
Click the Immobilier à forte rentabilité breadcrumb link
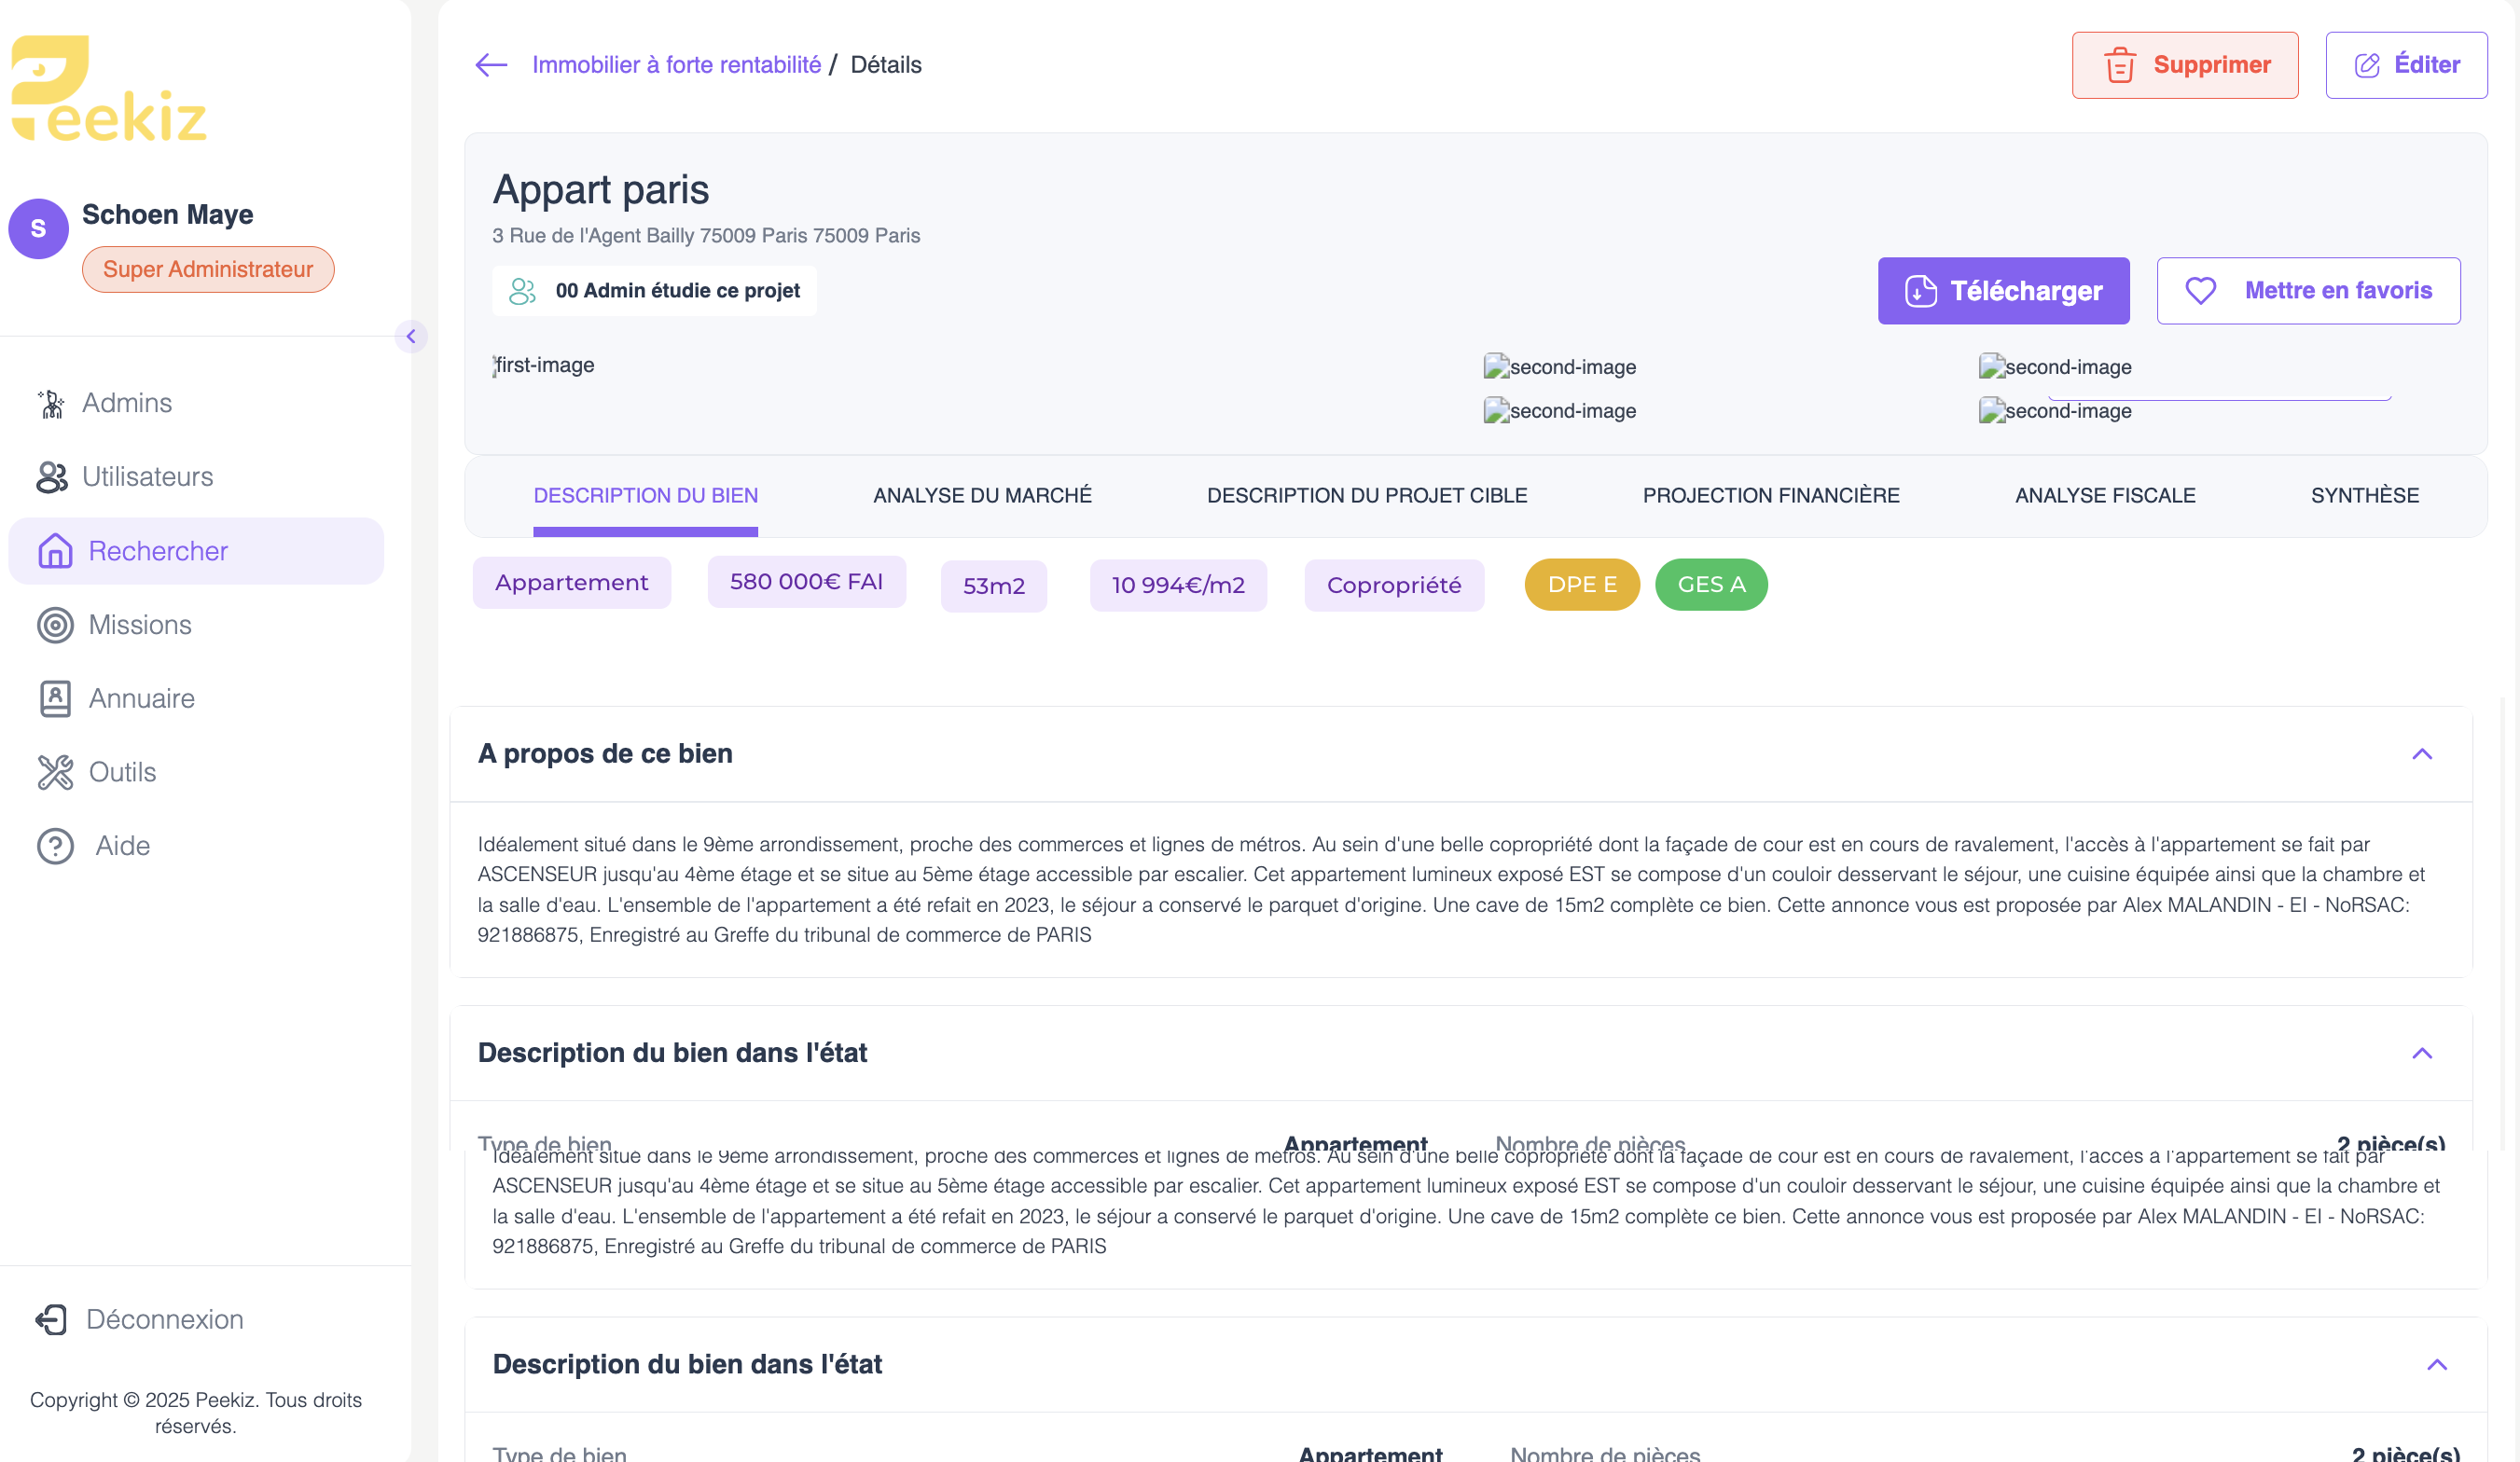click(676, 65)
